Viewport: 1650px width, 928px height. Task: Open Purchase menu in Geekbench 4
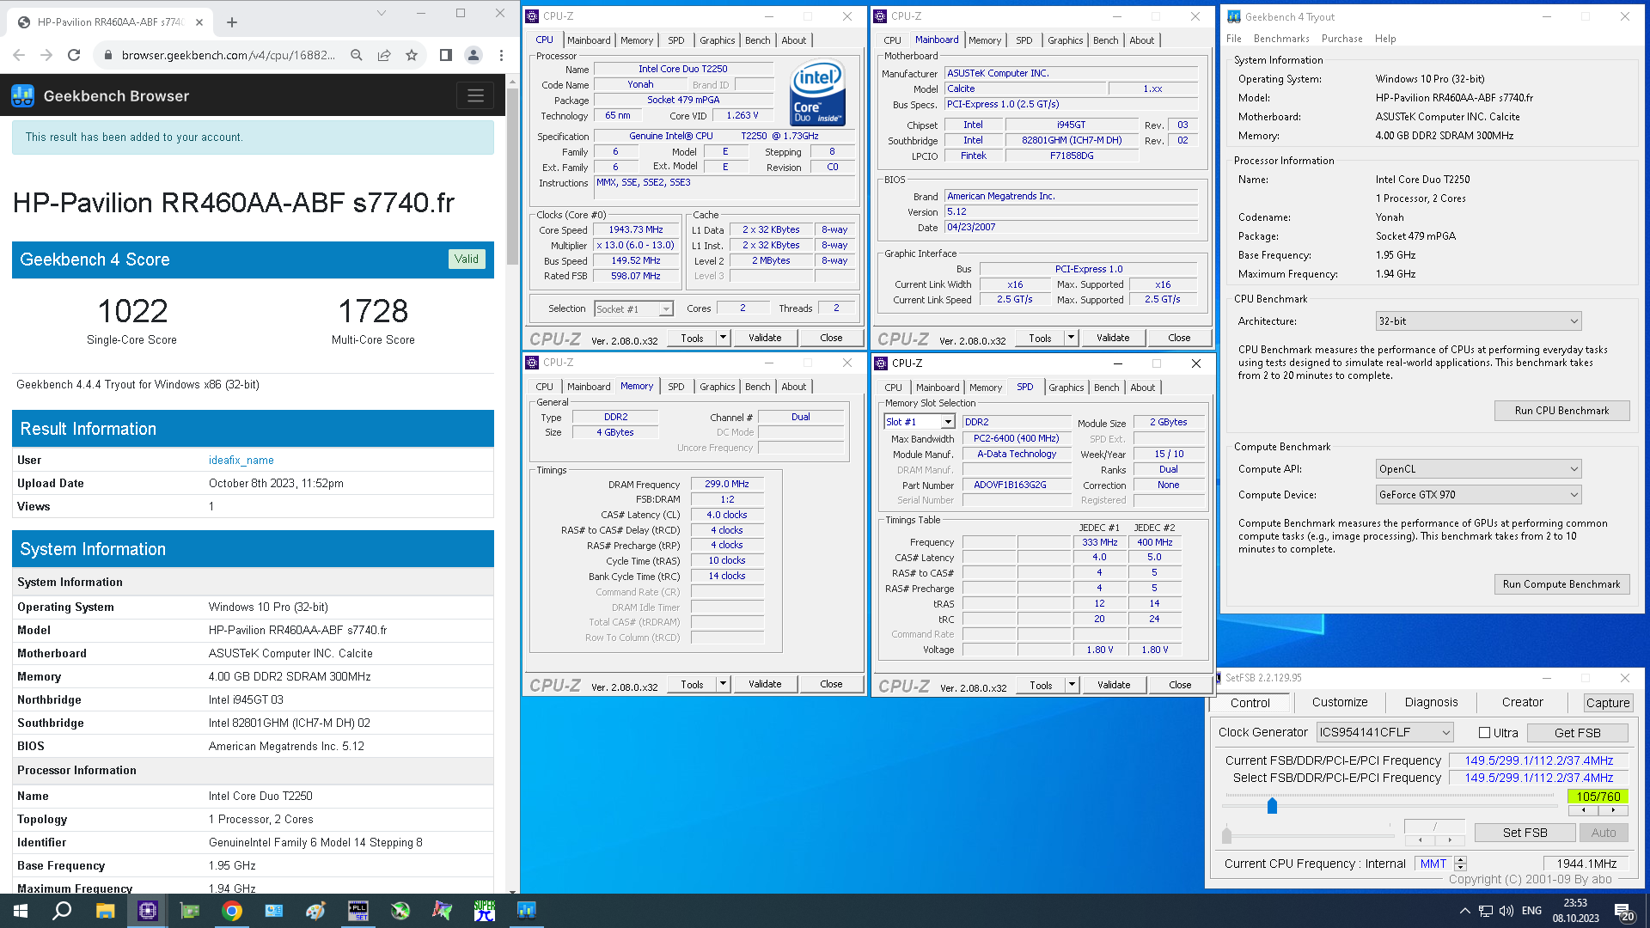pyautogui.click(x=1341, y=39)
